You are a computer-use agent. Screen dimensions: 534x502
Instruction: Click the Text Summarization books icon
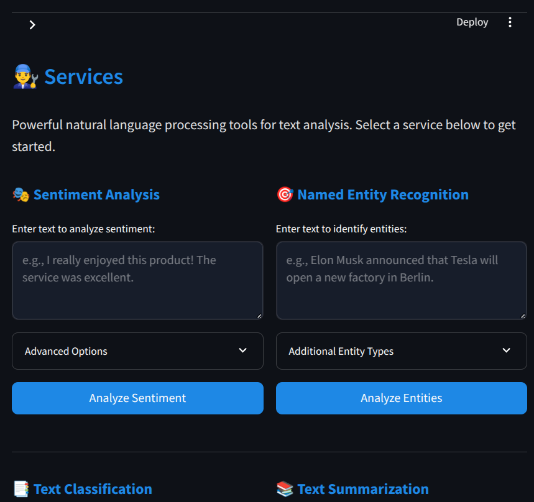(285, 490)
